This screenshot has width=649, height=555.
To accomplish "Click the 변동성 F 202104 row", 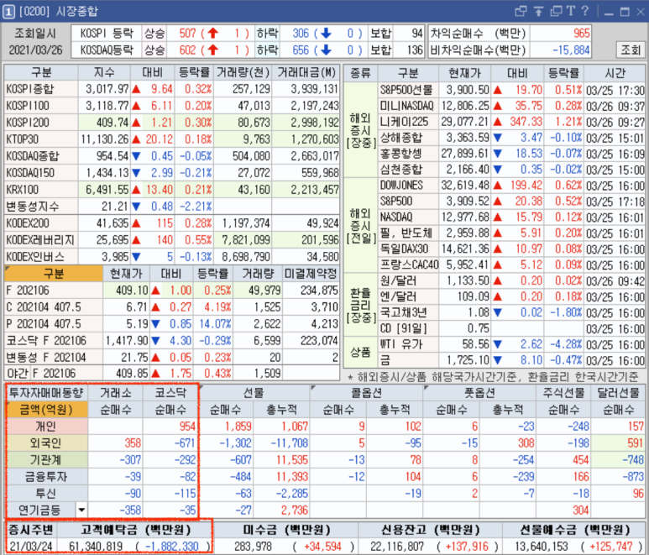I will point(172,357).
